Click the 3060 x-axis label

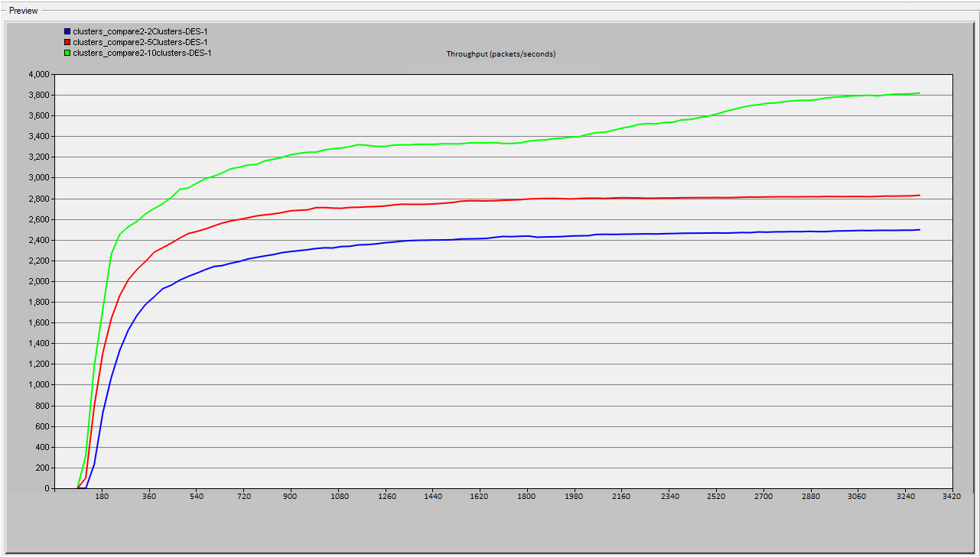click(x=858, y=497)
